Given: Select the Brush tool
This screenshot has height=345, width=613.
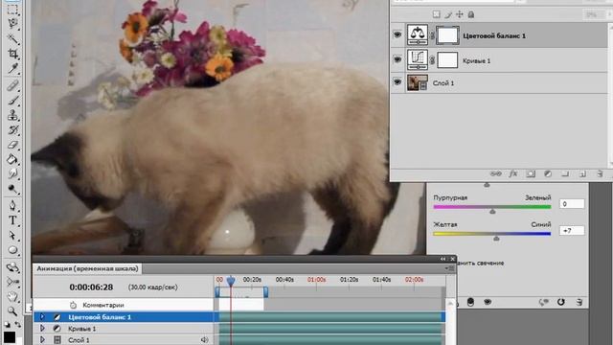Looking at the screenshot, I should pyautogui.click(x=12, y=100).
